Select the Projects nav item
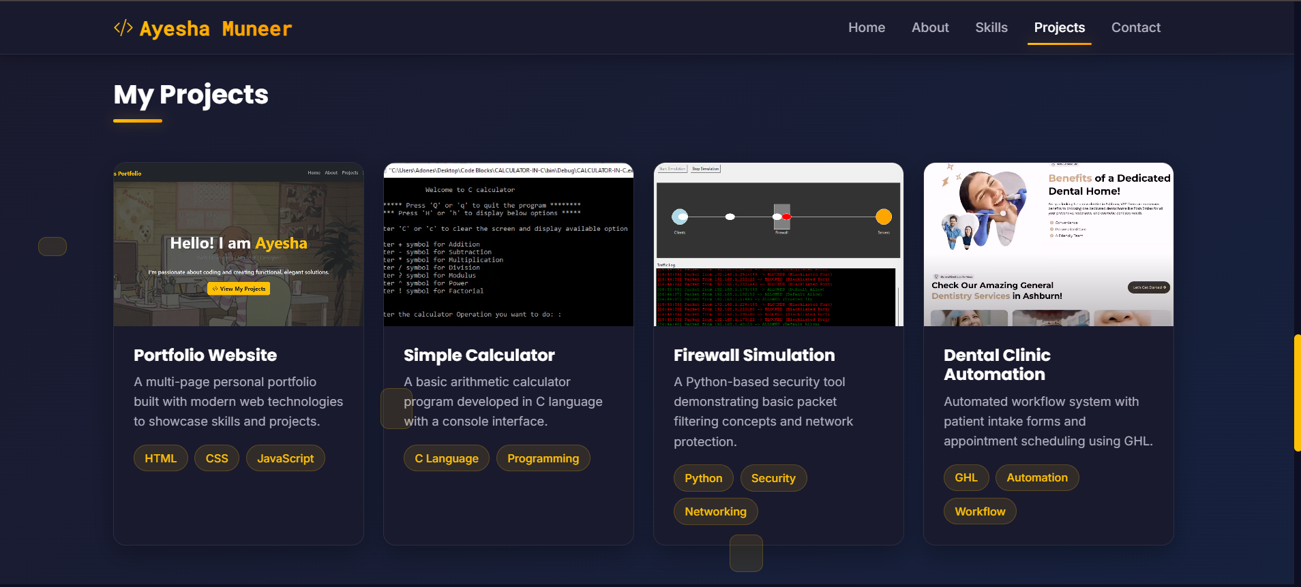The width and height of the screenshot is (1301, 587). pos(1060,27)
